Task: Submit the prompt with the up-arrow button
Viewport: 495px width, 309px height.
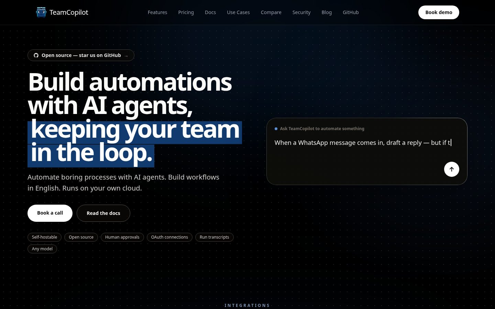Action: 452,169
